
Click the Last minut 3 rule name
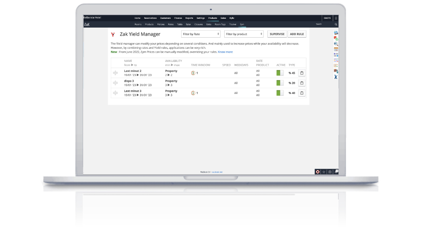tap(133, 91)
